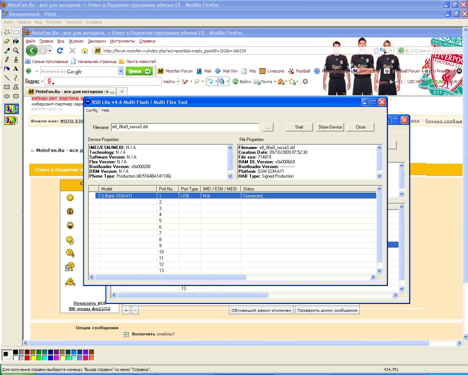Screen dimensions: 468x375
Task: Open the Закладки menu in Firefox
Action: pyautogui.click(x=97, y=41)
